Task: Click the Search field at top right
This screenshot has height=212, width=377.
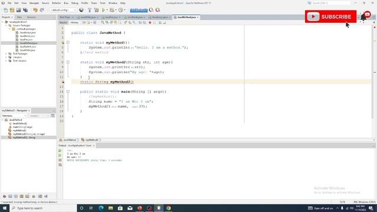Action: (x=330, y=3)
